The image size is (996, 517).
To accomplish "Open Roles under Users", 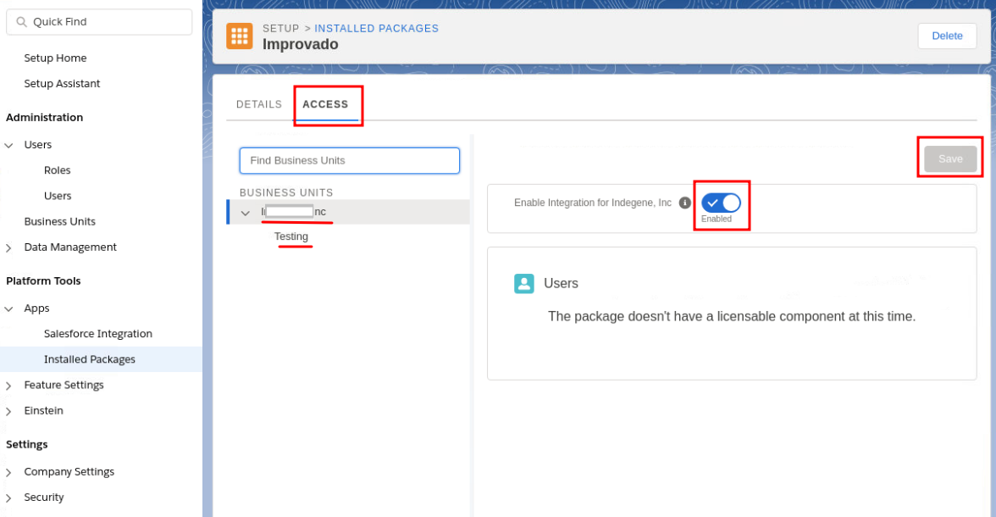I will click(58, 170).
